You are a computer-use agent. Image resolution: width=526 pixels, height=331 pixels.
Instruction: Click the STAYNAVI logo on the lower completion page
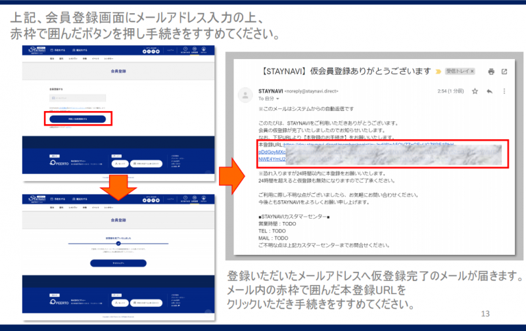(37, 199)
